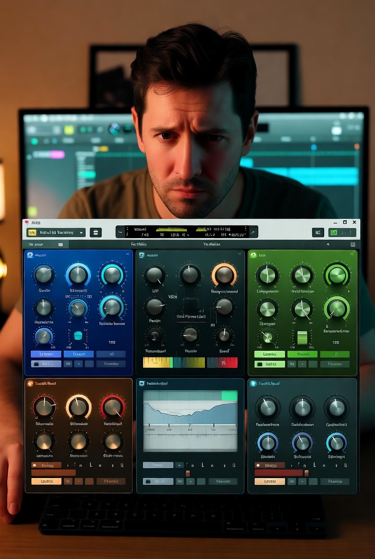Click the hamburger list icon below preset selector
This screenshot has height=559, width=375.
(61, 245)
